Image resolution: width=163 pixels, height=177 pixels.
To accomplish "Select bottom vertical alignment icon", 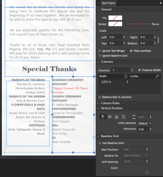I will [x=117, y=117].
